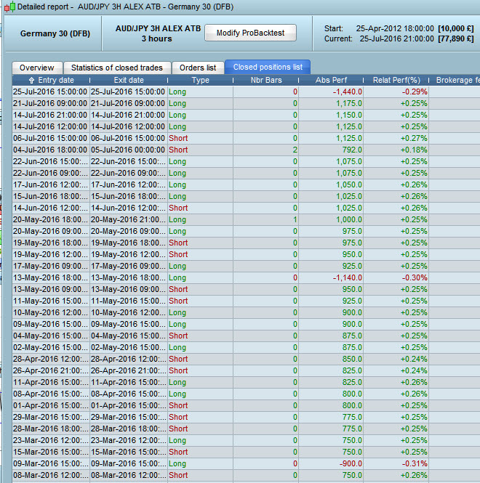Viewport: 480px width, 483px height.
Task: Click the Germany 30 (DFB) instrument label
Action: (55, 33)
